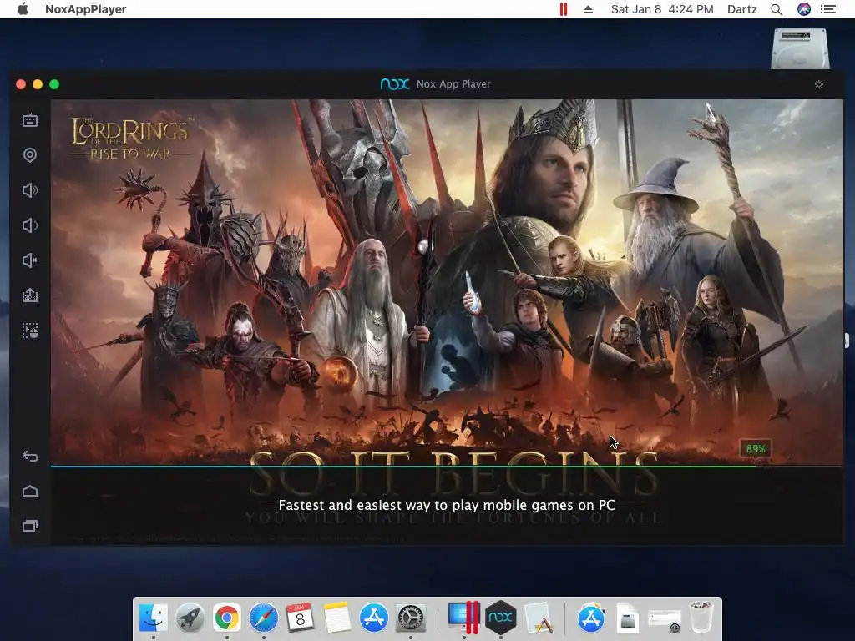Open the pencil-and-ruler document icon in the dock
The height and width of the screenshot is (641, 855).
point(539,618)
